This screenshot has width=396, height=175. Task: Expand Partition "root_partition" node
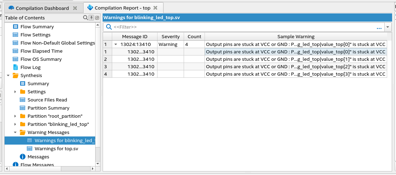(x=15, y=116)
